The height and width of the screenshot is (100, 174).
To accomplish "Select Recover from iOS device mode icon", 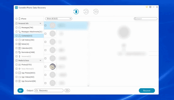I will pos(76,11).
